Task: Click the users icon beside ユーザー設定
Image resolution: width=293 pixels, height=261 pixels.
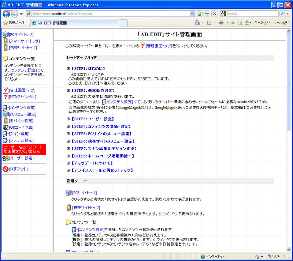Action: tap(5, 158)
